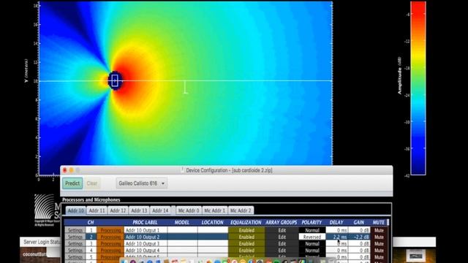
Task: Toggle Reversed polarity on channel 2
Action: [312, 237]
